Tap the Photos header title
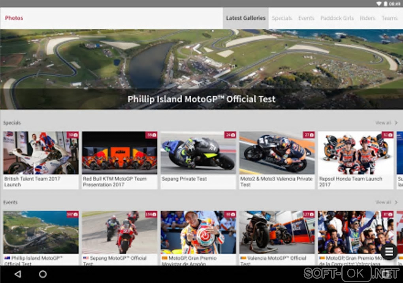403x283 pixels. tap(14, 18)
